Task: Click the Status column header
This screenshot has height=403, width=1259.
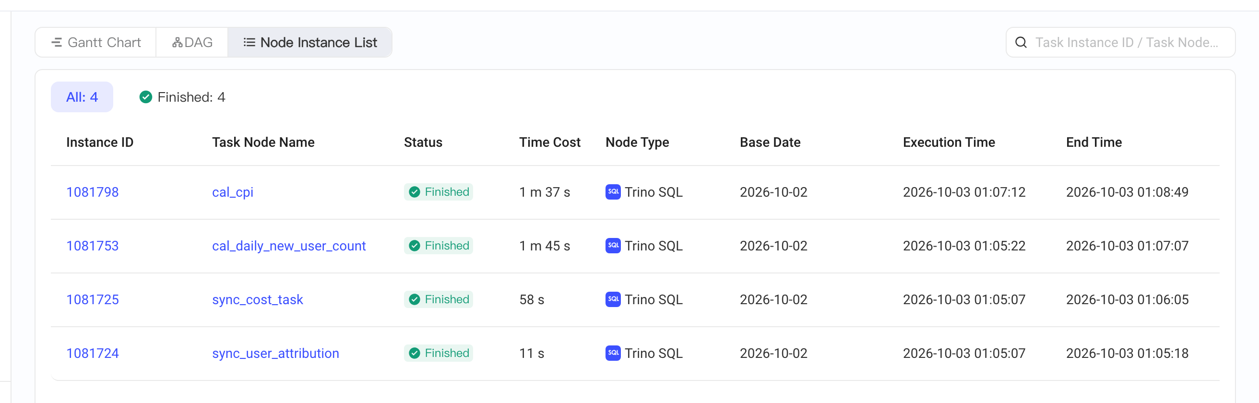Action: 423,142
